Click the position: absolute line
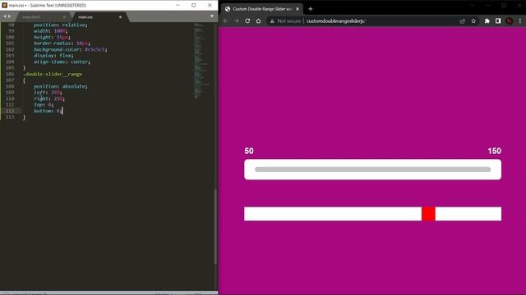This screenshot has height=295, width=526. (60, 86)
